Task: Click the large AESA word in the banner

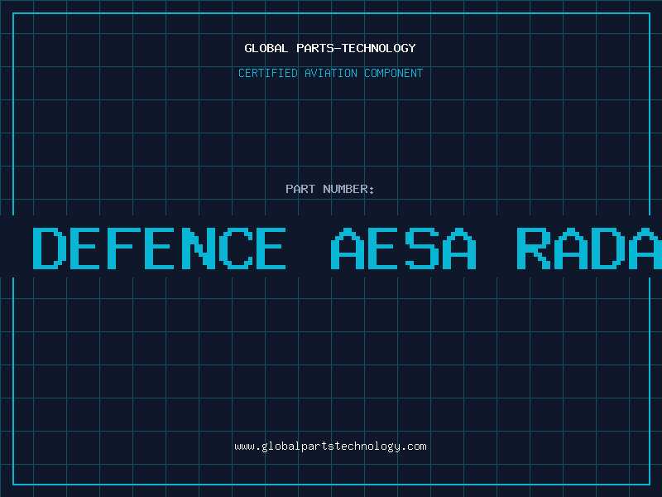Action: (404, 248)
